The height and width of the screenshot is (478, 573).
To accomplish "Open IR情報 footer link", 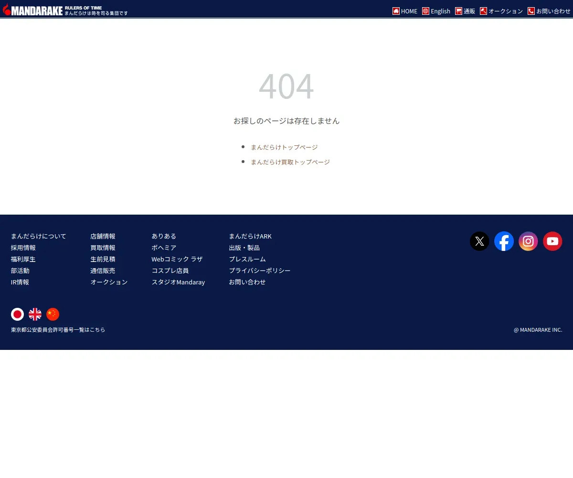I will point(20,282).
